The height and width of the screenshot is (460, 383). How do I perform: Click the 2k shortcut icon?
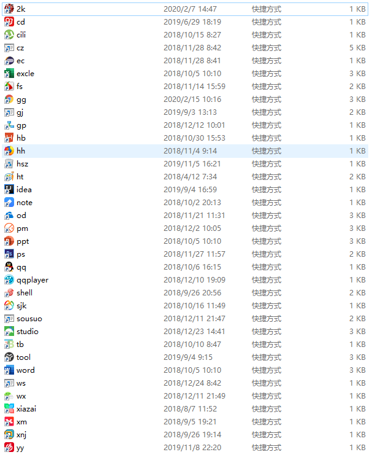coord(9,9)
